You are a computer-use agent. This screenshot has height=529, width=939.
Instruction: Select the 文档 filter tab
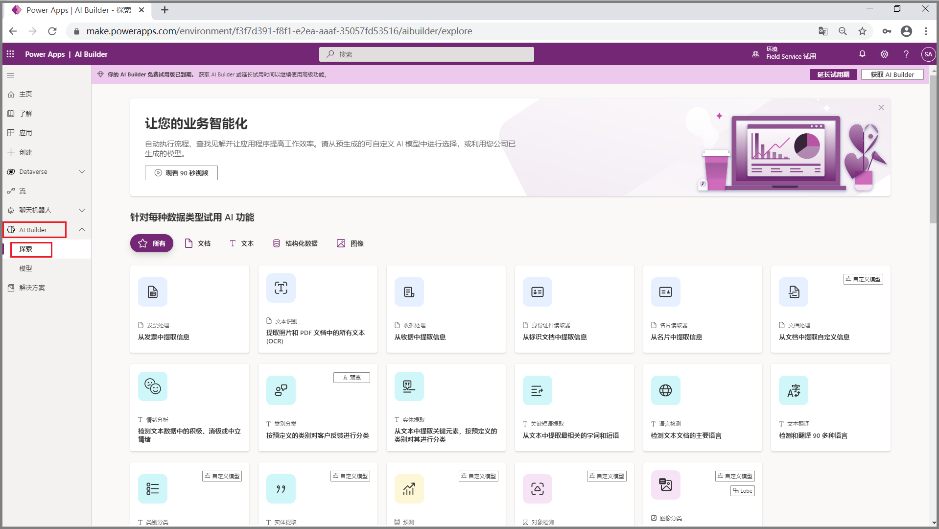click(x=198, y=243)
